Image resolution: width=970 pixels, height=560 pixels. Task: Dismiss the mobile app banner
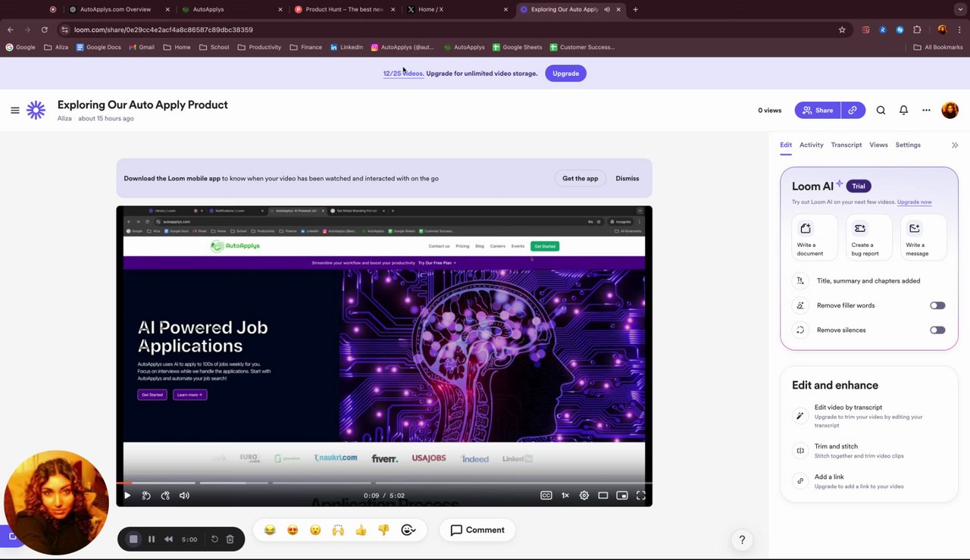coord(627,179)
